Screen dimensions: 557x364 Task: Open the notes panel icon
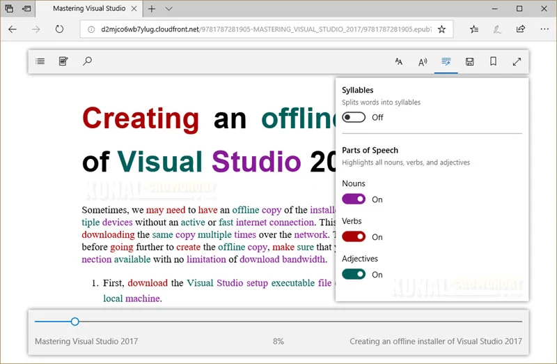[63, 61]
